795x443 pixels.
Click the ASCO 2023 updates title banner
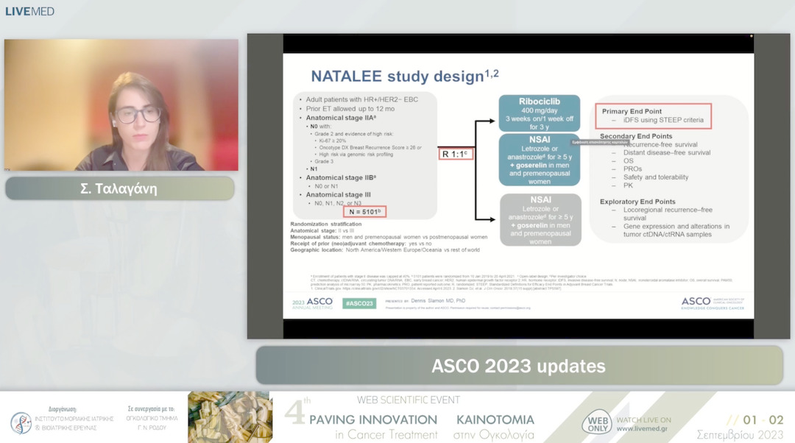(x=519, y=366)
